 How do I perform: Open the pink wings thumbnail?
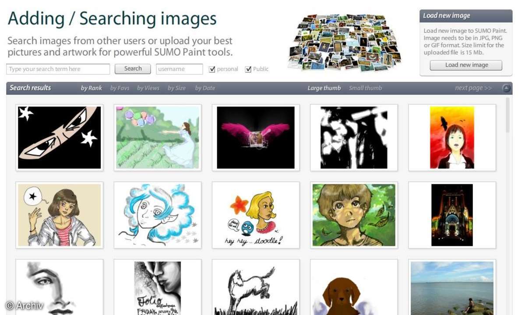256,137
